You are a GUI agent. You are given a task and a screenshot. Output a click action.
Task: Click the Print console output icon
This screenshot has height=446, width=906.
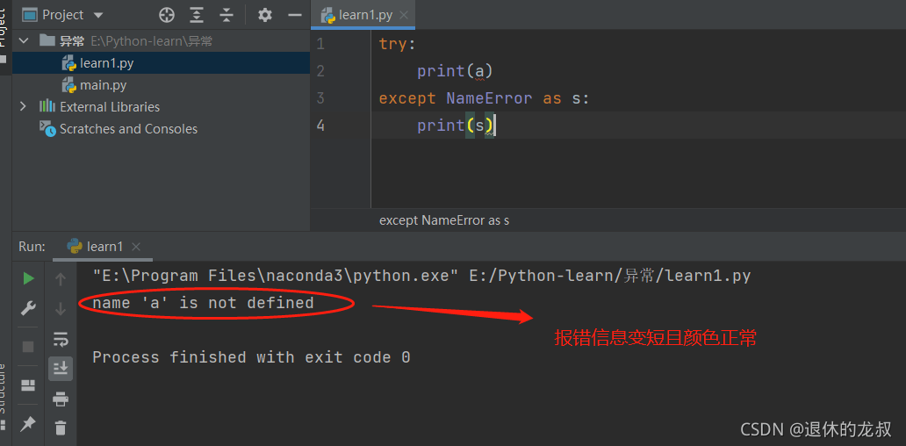(60, 399)
